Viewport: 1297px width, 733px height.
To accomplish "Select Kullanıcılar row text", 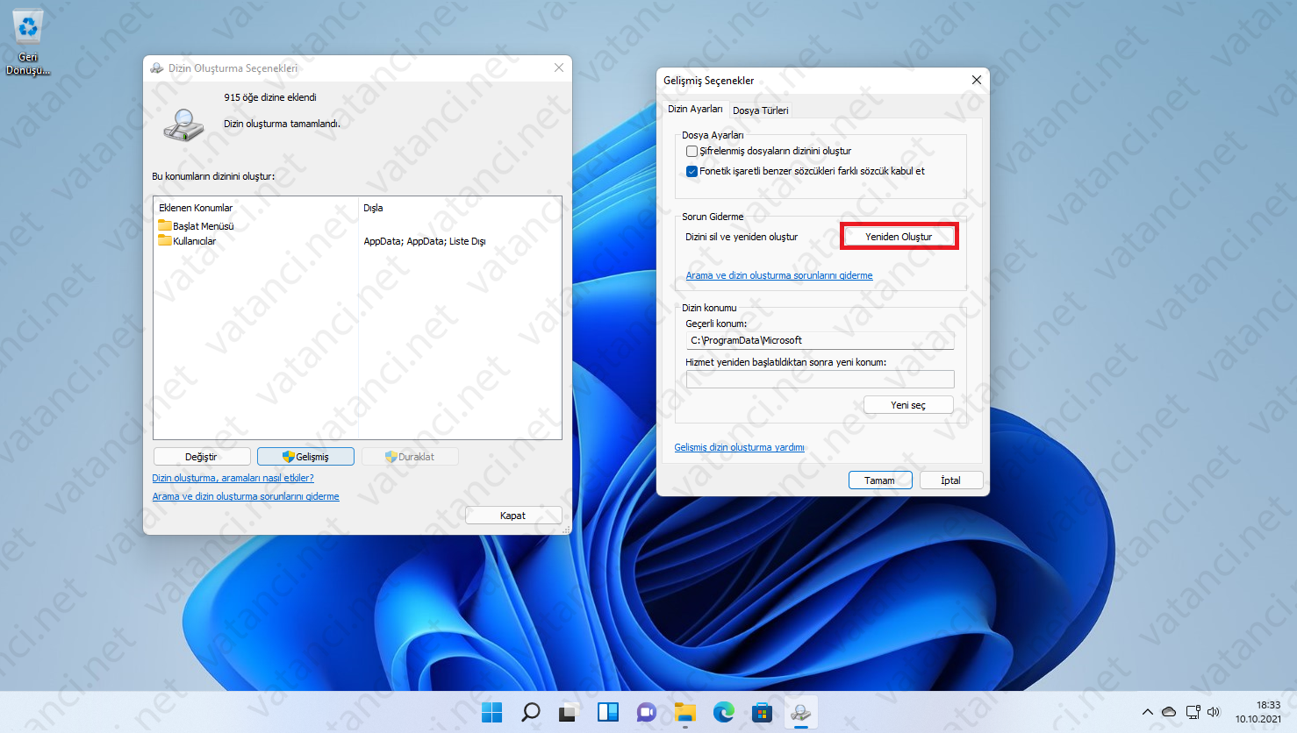I will pos(195,241).
